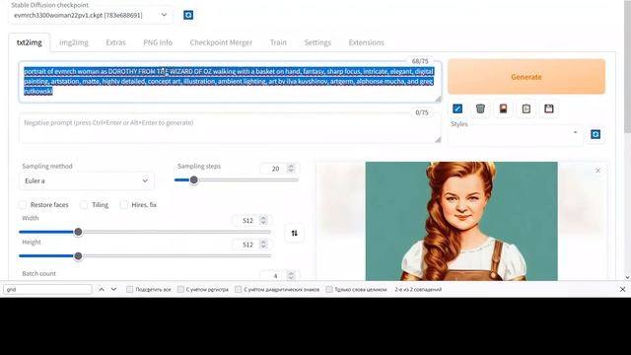Click the browser find bar search field
This screenshot has width=631, height=355.
click(x=47, y=289)
